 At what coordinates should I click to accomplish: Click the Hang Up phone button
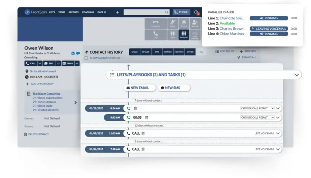[156, 24]
